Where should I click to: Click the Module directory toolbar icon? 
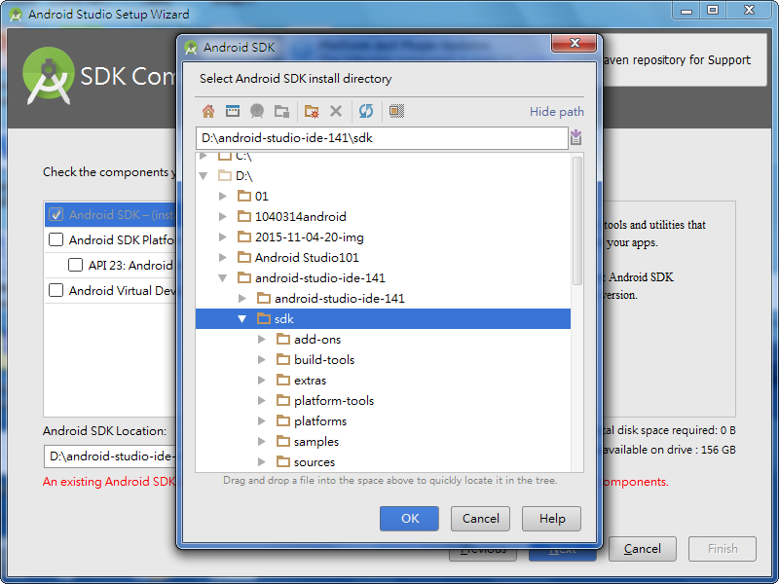pyautogui.click(x=281, y=111)
